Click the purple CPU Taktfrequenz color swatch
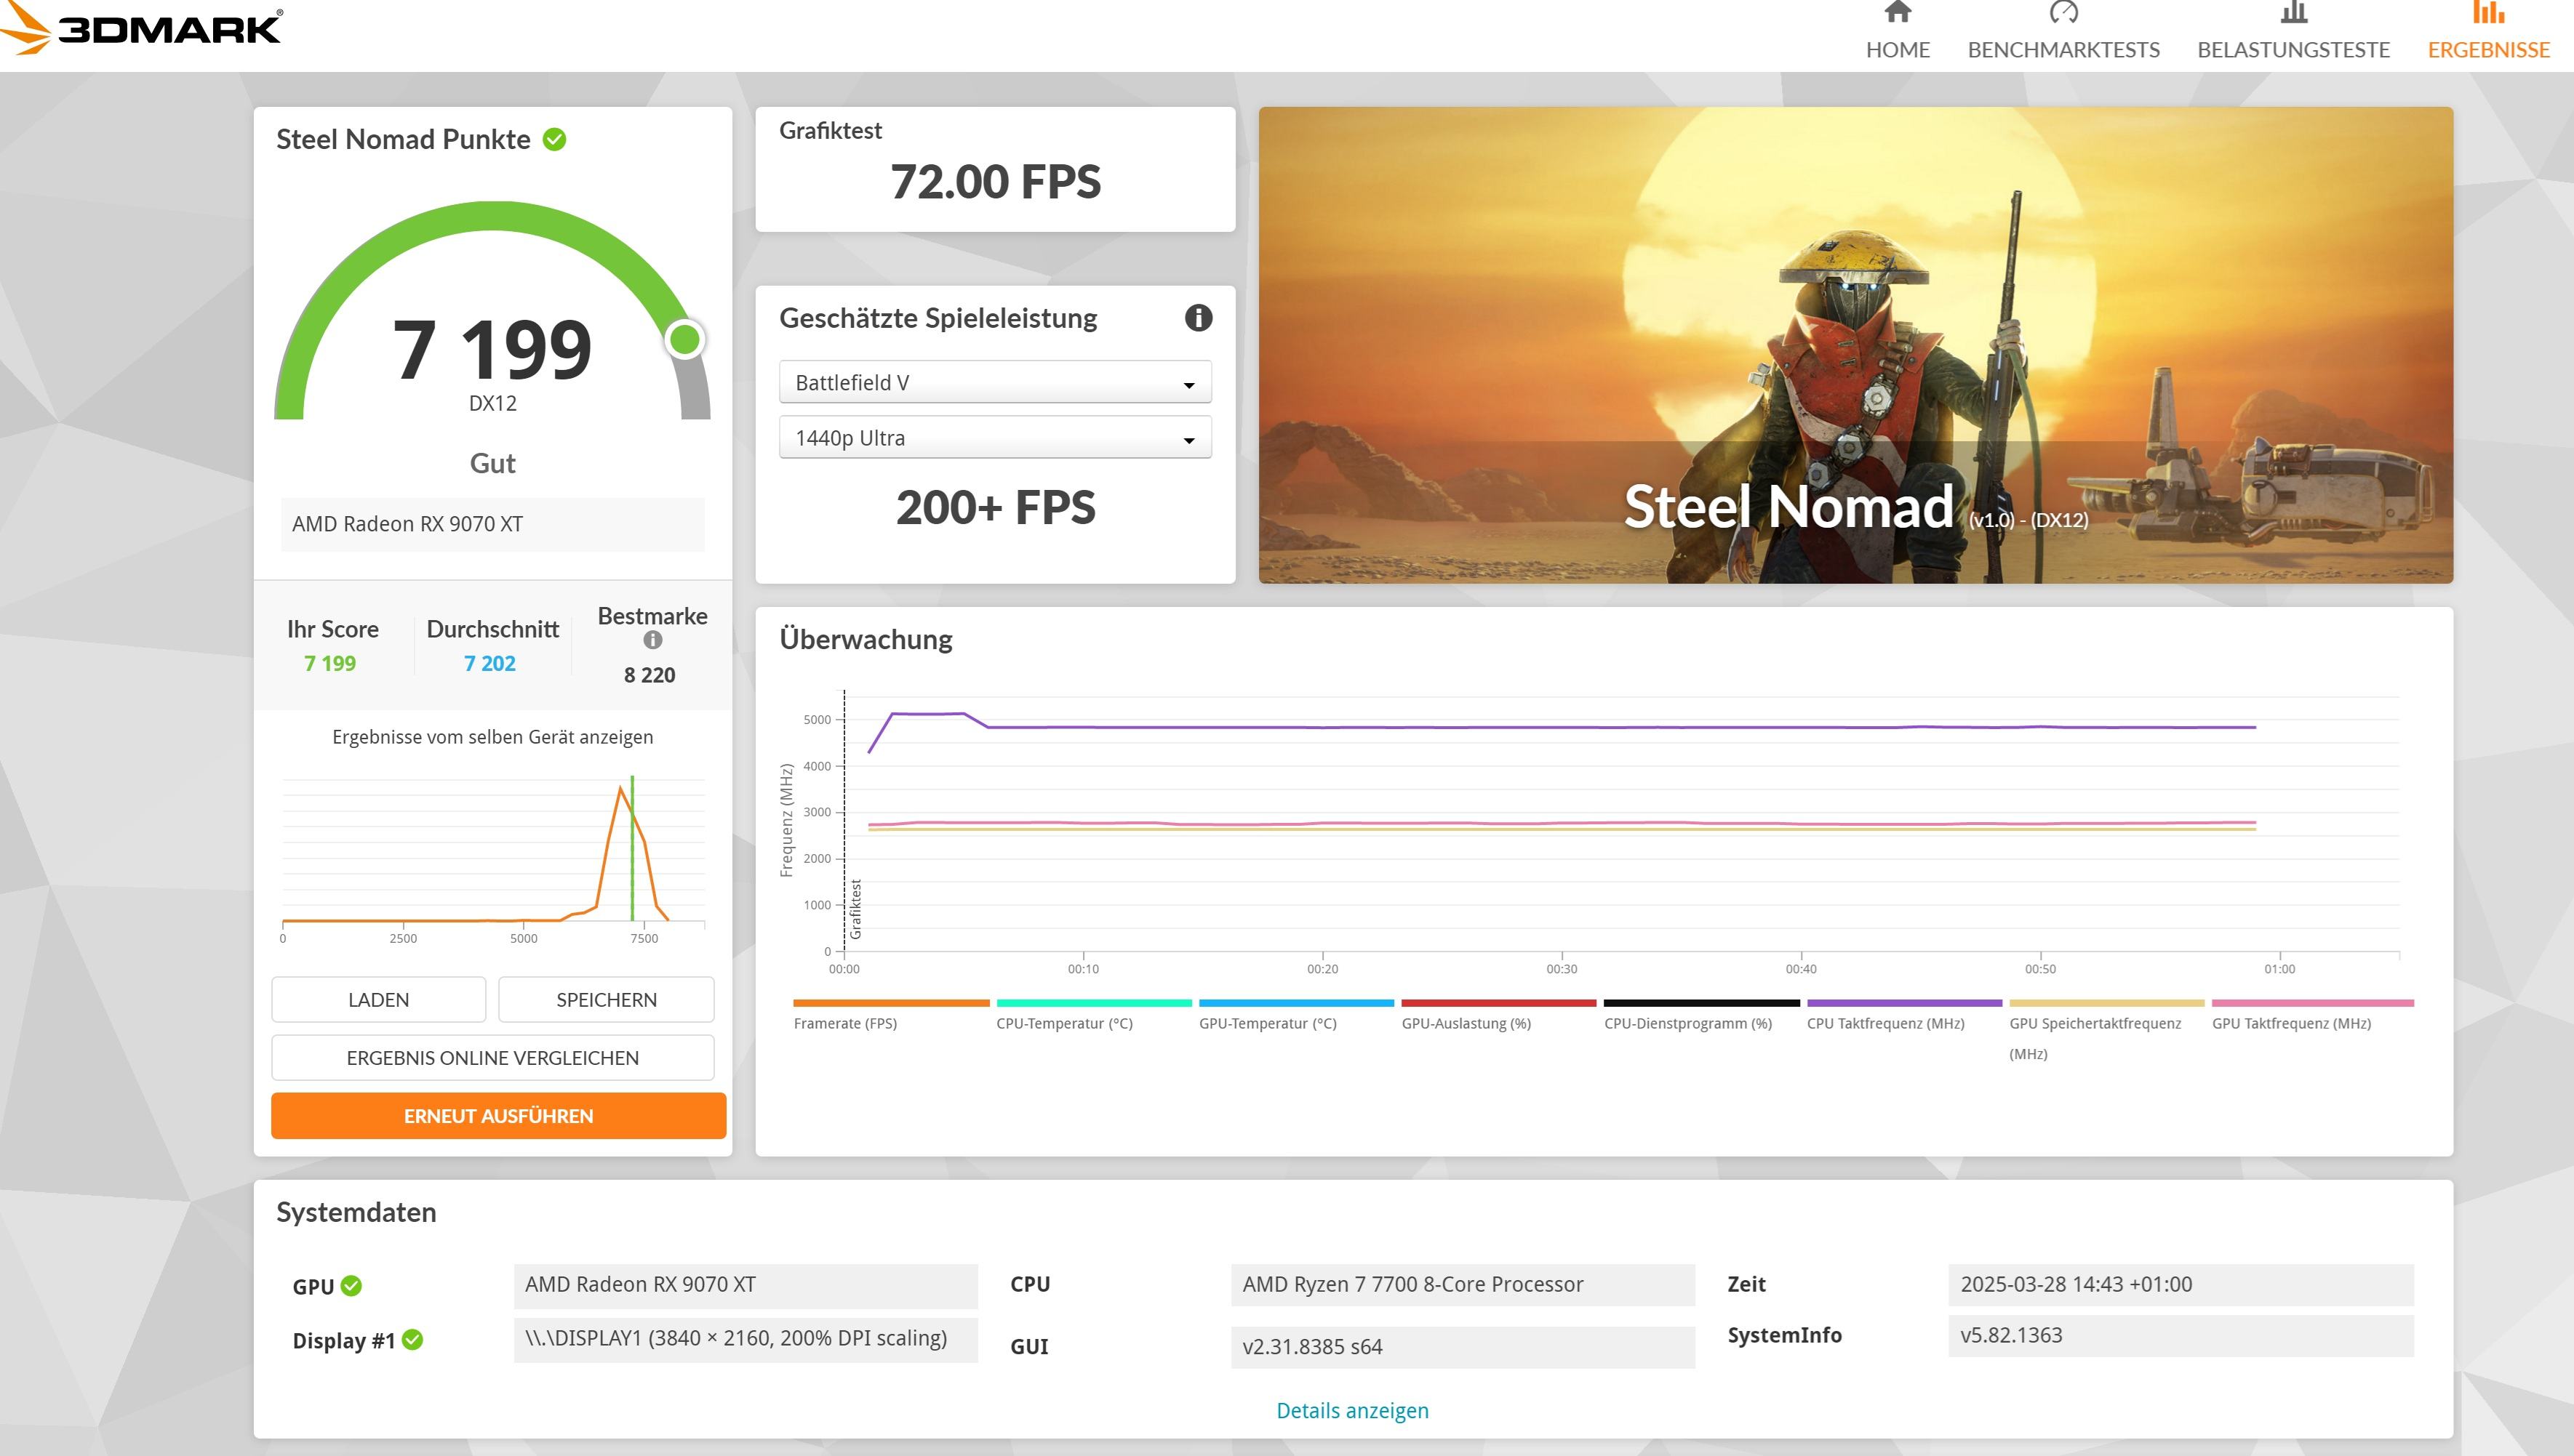 (x=1903, y=1003)
